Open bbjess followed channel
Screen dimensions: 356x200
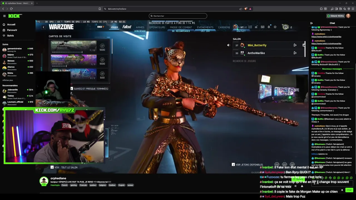(18, 56)
